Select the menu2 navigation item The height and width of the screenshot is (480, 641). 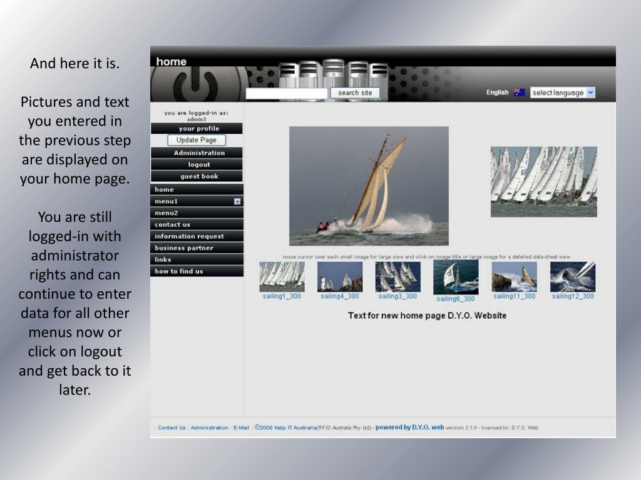pos(197,213)
